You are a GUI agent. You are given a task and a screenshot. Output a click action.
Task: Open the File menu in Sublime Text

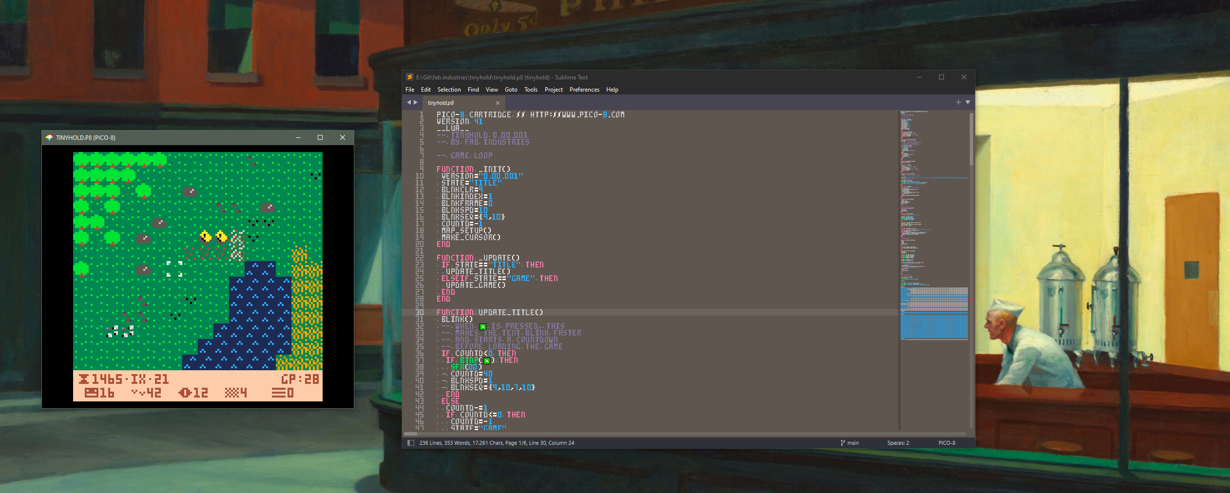[410, 90]
